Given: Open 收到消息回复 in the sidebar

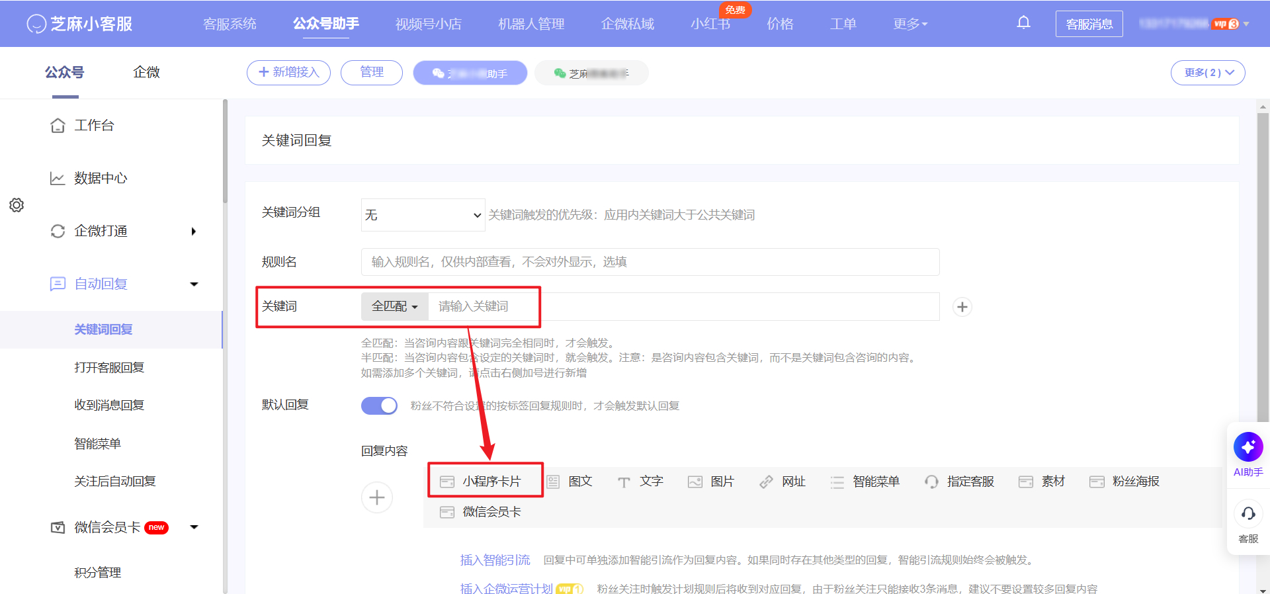Looking at the screenshot, I should pyautogui.click(x=109, y=405).
